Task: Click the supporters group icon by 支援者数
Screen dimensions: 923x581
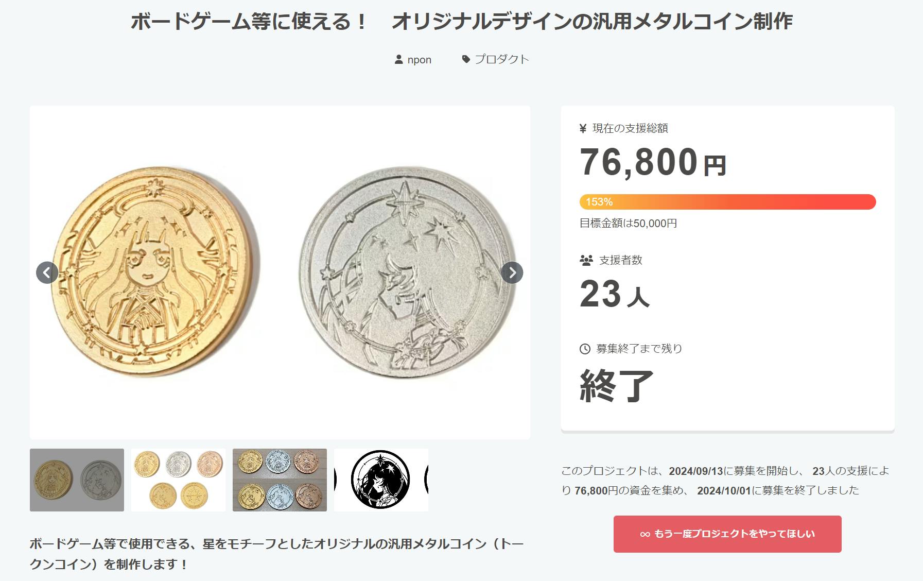Action: click(x=586, y=260)
